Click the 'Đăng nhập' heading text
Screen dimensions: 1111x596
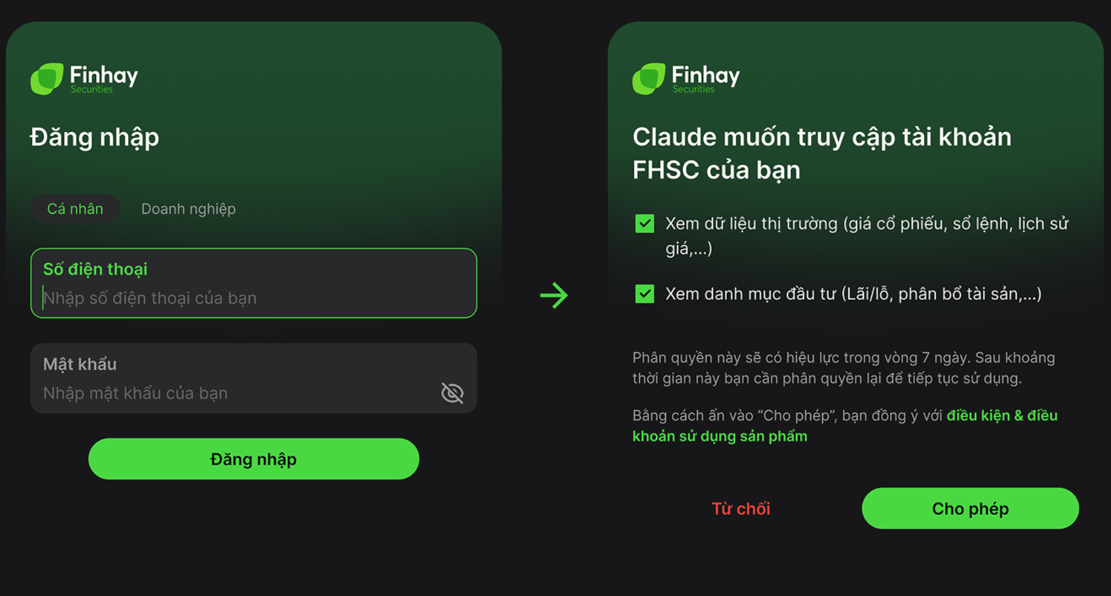click(95, 138)
